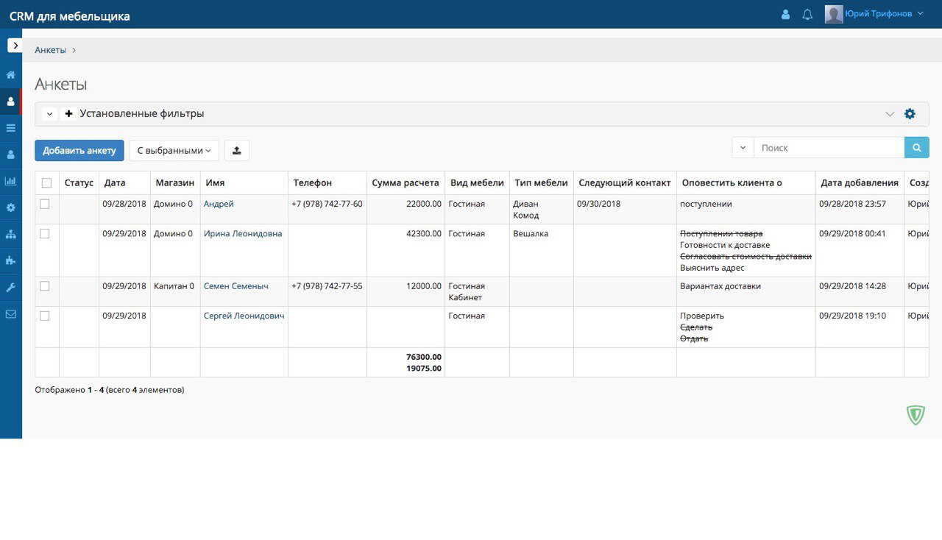942x540 pixels.
Task: Click into the Поиск search field
Action: pos(829,148)
